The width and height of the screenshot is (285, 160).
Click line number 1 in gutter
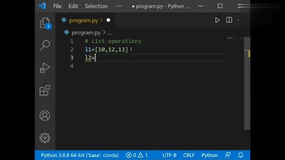72,41
